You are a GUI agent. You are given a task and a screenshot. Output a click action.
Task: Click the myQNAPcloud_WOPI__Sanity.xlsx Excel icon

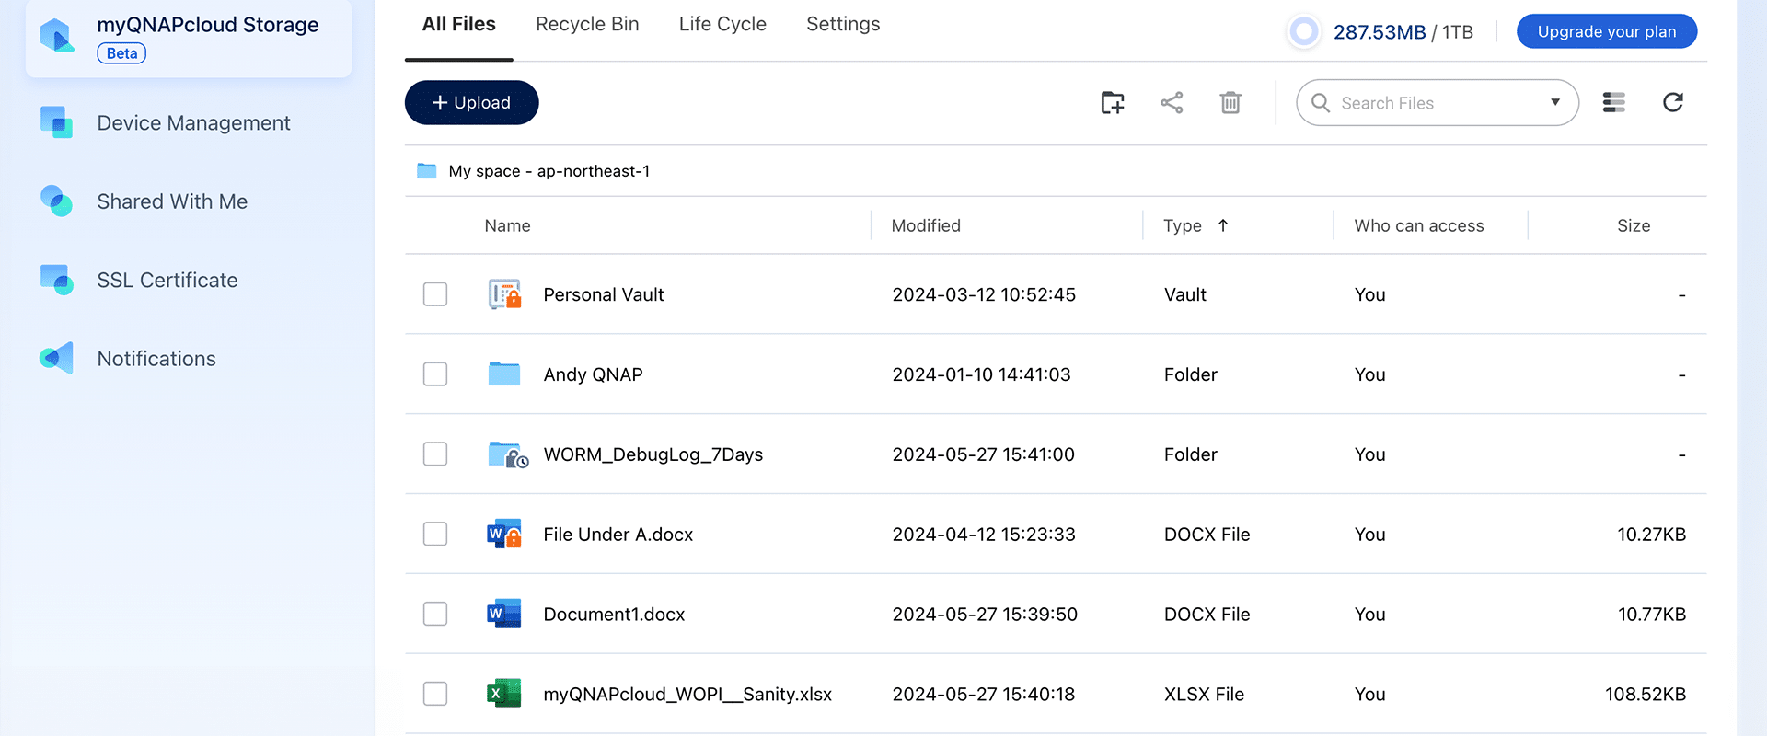(504, 694)
